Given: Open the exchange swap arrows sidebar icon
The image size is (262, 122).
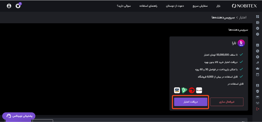Looking at the screenshot, I should [x=258, y=51].
